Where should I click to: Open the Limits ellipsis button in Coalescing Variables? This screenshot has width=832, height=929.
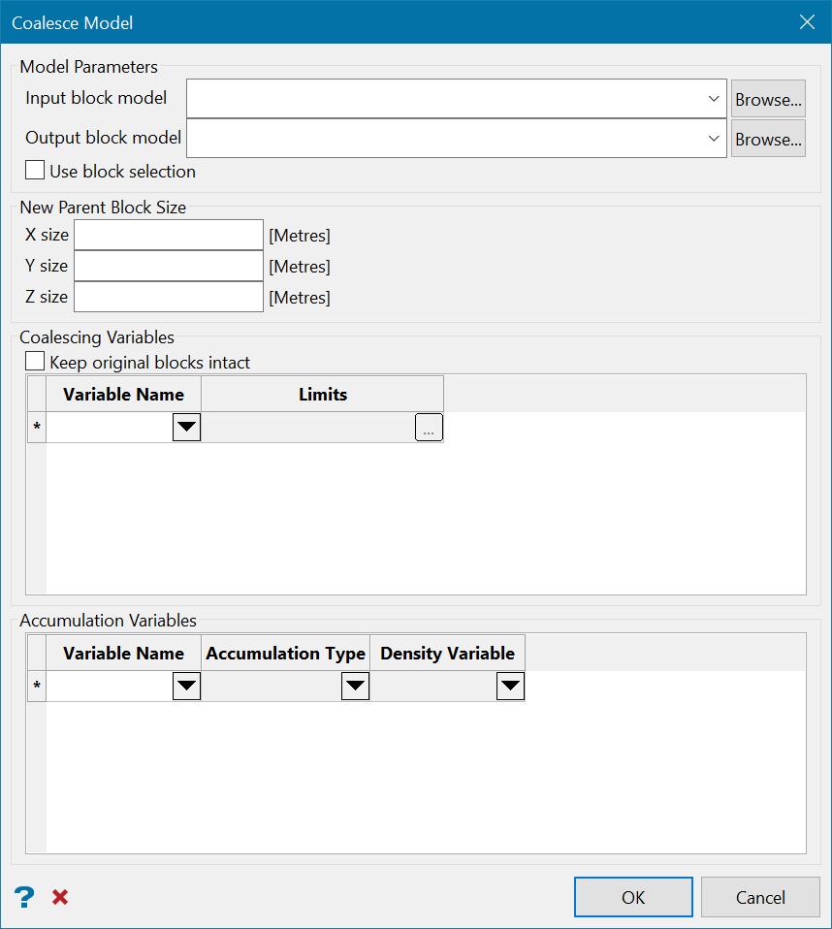429,428
